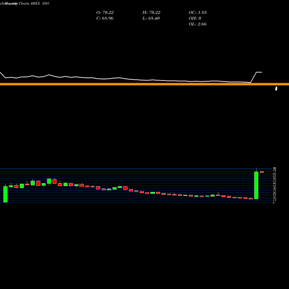Select the open value 'O: 70.22'
Viewport: 289px width, 289px height.
click(x=105, y=13)
